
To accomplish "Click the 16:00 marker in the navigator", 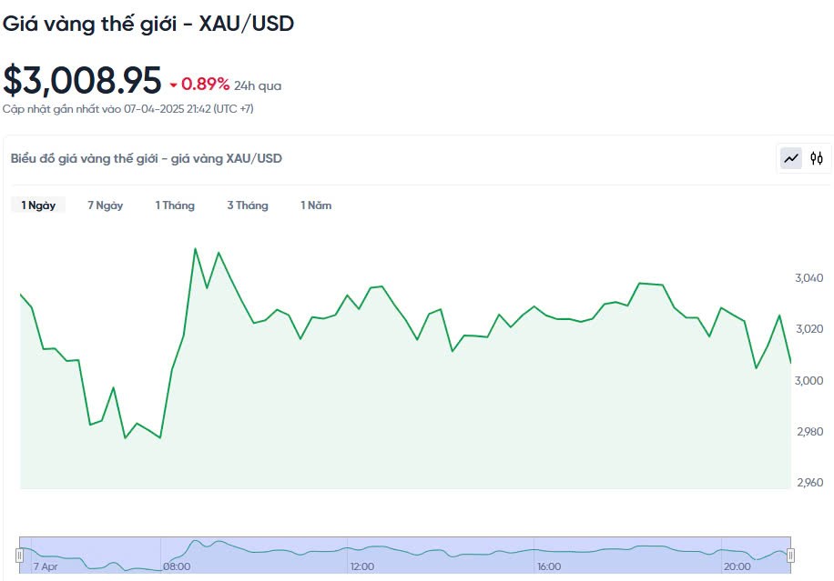I will [x=549, y=566].
